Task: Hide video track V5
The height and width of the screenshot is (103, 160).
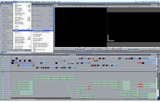Action: coord(1,61)
